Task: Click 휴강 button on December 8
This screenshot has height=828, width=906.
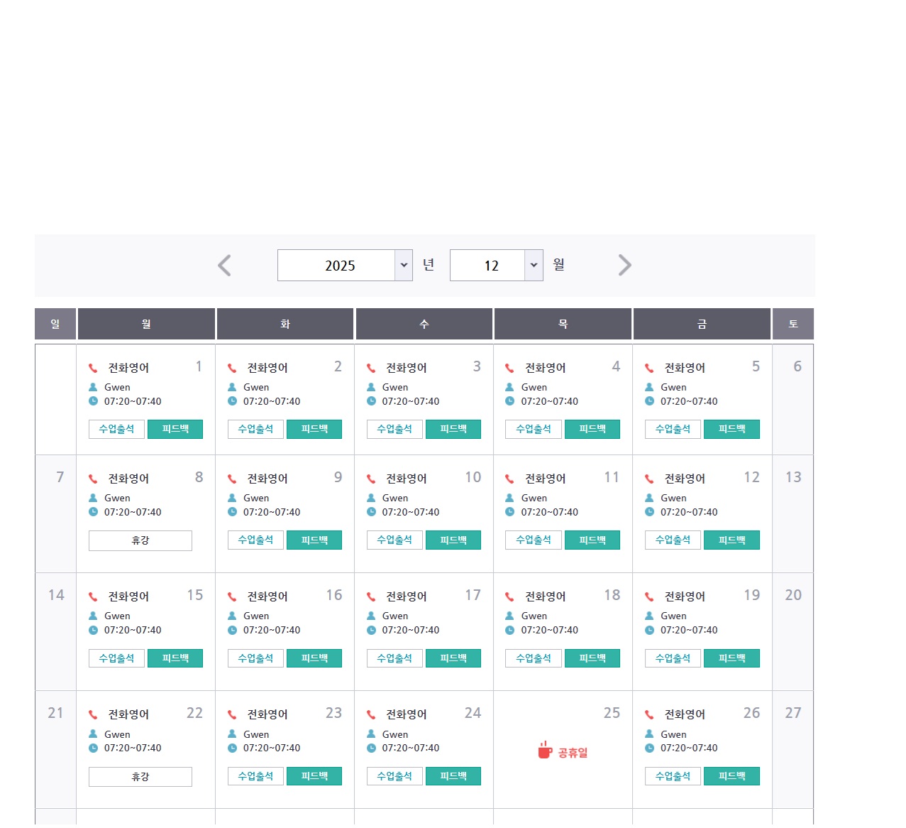Action: coord(140,540)
